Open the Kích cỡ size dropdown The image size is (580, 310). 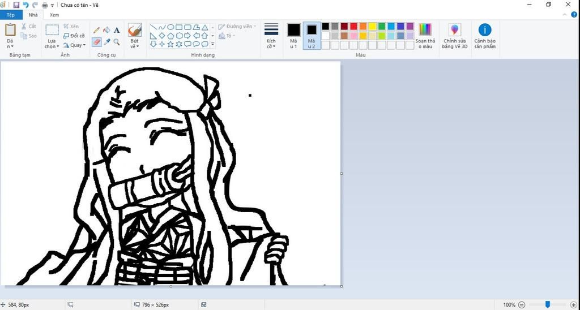click(x=271, y=44)
